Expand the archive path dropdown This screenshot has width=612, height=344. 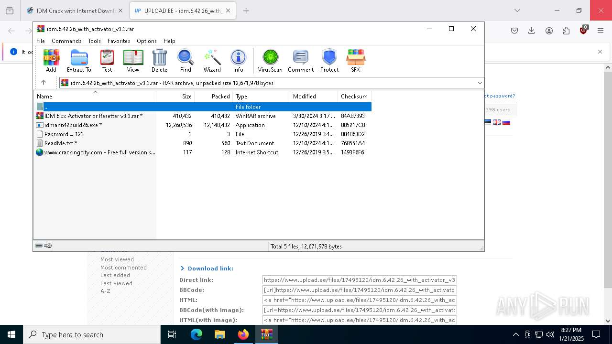click(x=480, y=83)
